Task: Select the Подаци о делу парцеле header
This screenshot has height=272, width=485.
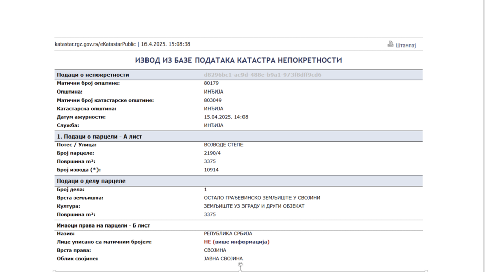Action: [91, 181]
